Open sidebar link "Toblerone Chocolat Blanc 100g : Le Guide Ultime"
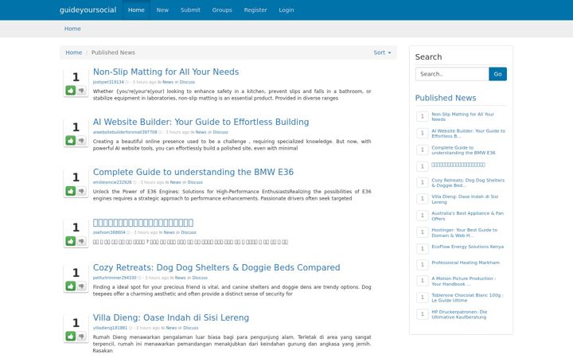Image resolution: width=573 pixels, height=358 pixels. (x=467, y=298)
